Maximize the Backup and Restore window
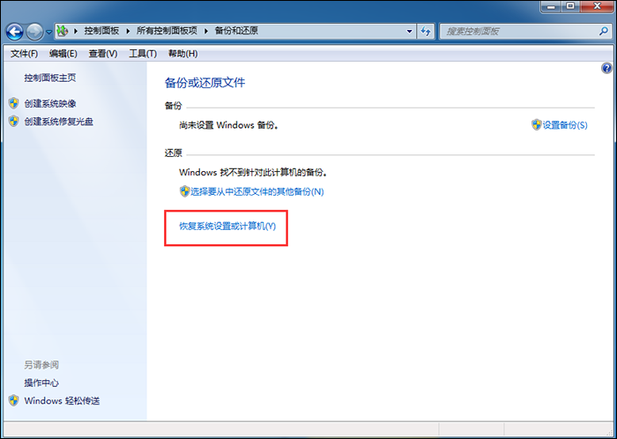The width and height of the screenshot is (617, 439). (x=570, y=6)
